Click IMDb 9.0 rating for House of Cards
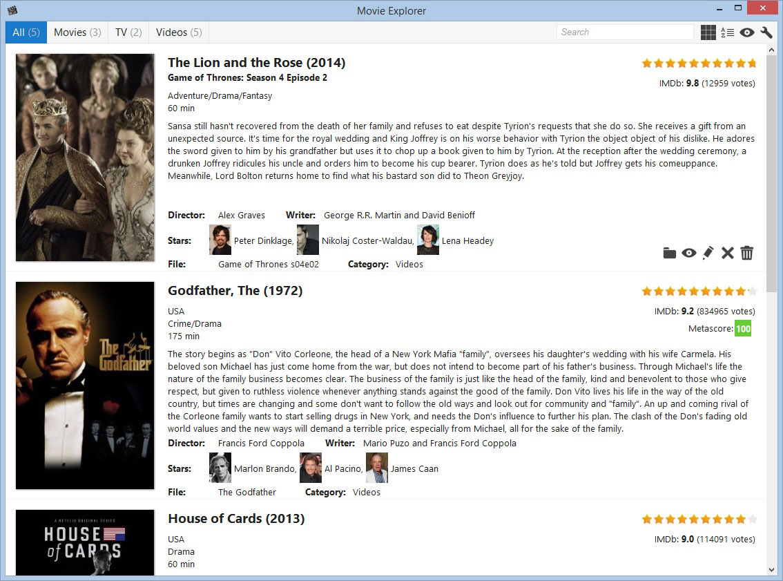This screenshot has height=581, width=783. [x=704, y=540]
